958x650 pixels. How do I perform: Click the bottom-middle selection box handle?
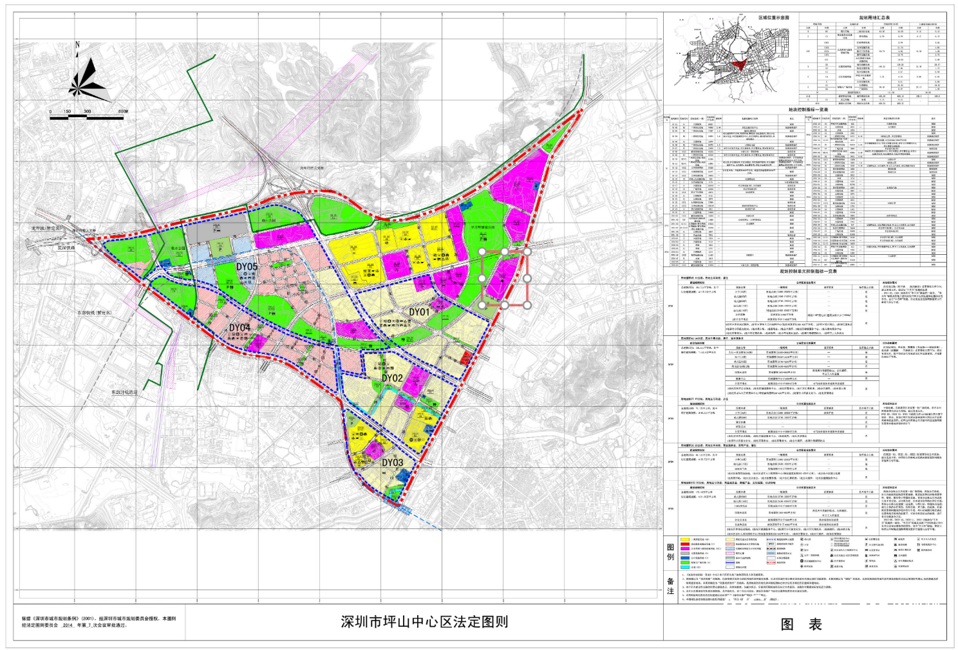[505, 305]
